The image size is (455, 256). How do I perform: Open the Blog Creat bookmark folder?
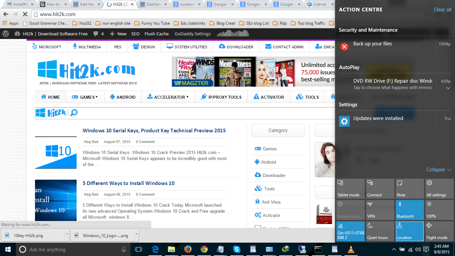(222, 23)
